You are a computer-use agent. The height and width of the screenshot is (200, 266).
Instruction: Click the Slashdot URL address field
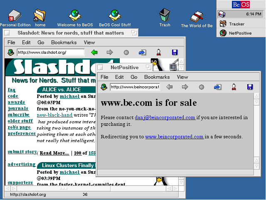[x=51, y=52]
